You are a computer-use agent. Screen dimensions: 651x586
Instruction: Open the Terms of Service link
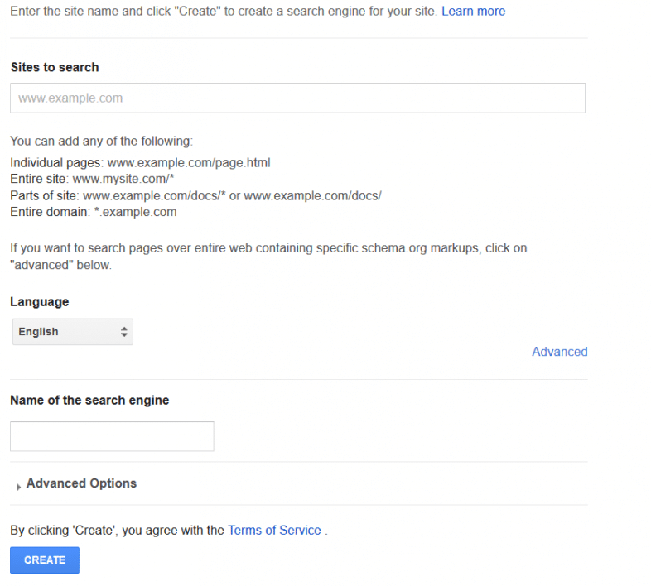(x=274, y=531)
